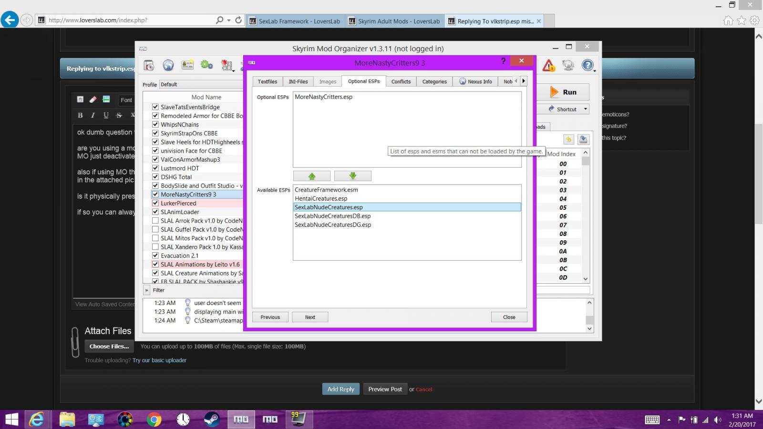Toggle the WhipsNChains mod checkbox

tap(155, 124)
